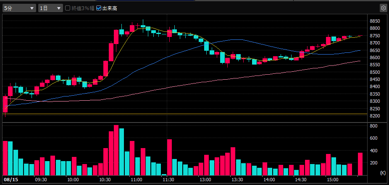
Task: Open chart settings gear icon
Action: [x=383, y=8]
